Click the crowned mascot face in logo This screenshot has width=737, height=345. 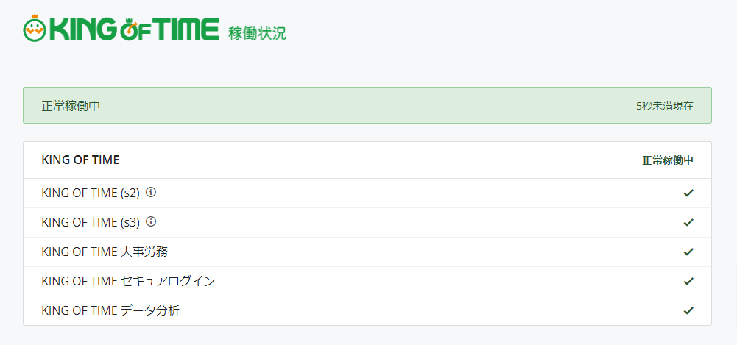35,28
